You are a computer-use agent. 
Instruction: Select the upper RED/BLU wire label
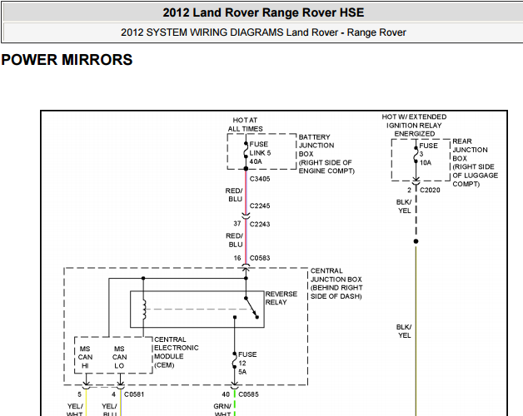coord(234,195)
